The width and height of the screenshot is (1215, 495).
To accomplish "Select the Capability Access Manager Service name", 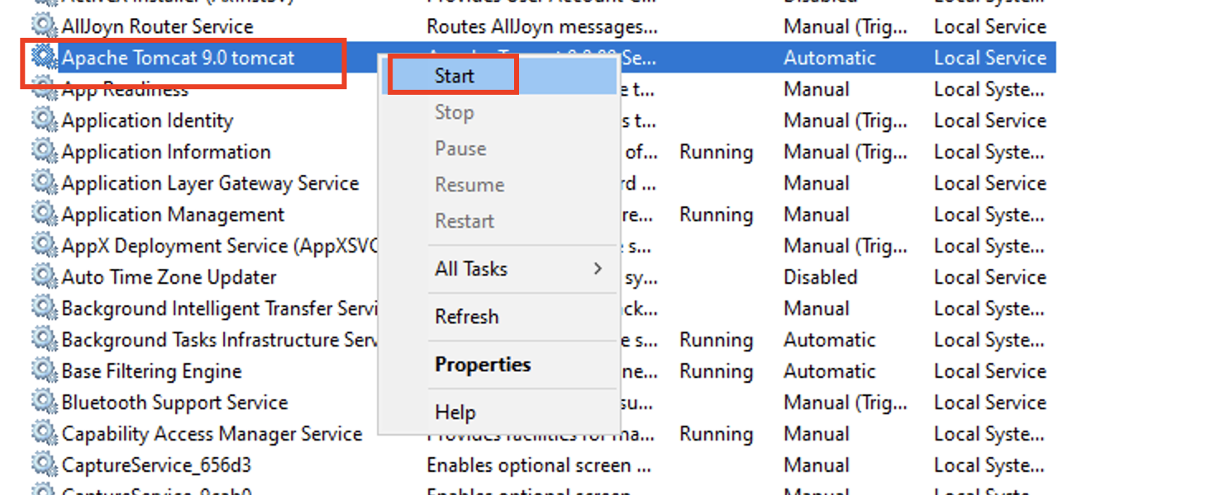I will 212,434.
